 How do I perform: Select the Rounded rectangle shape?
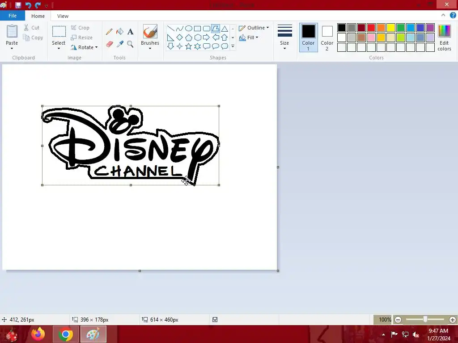[x=207, y=28]
